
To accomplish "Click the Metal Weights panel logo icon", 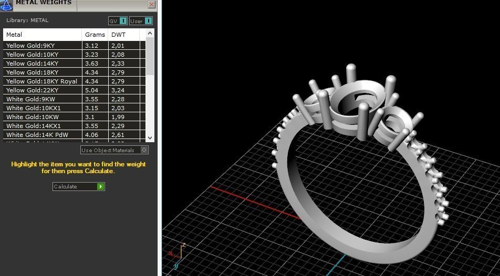I will [6, 5].
